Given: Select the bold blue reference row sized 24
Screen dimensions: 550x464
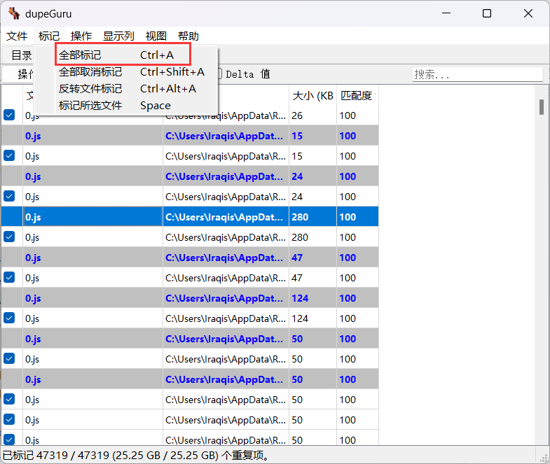Looking at the screenshot, I should 190,176.
